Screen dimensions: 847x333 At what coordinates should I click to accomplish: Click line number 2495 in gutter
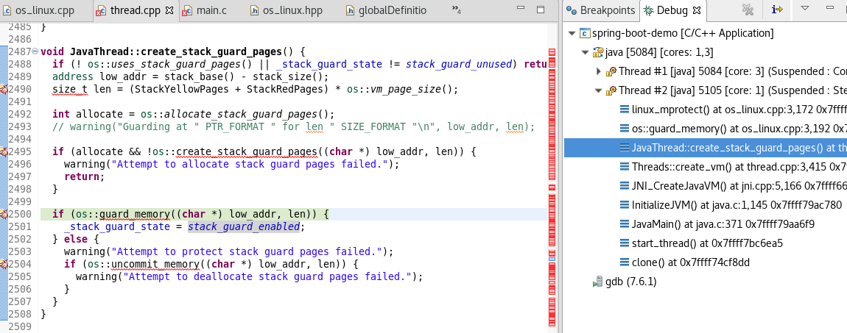[20, 152]
